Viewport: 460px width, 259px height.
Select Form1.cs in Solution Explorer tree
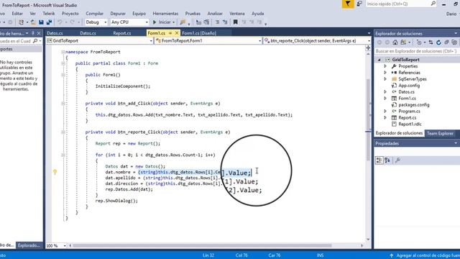tap(408, 99)
